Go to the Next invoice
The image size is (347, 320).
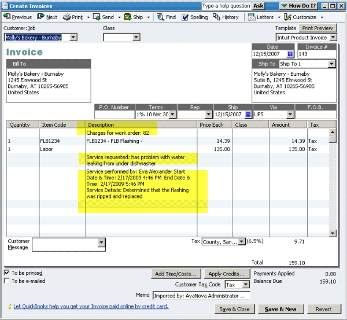pyautogui.click(x=47, y=17)
